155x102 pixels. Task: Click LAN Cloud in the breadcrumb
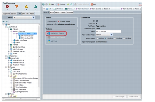[59, 9]
